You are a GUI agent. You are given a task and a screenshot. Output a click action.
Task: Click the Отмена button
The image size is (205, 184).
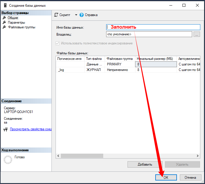click(x=190, y=177)
